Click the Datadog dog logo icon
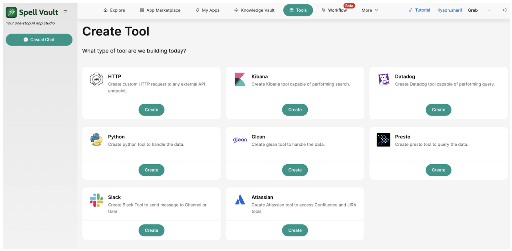This screenshot has width=512, height=251. (x=383, y=80)
